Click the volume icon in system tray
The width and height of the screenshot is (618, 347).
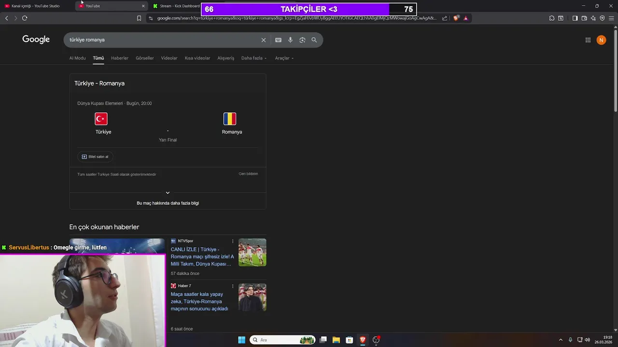(588, 340)
